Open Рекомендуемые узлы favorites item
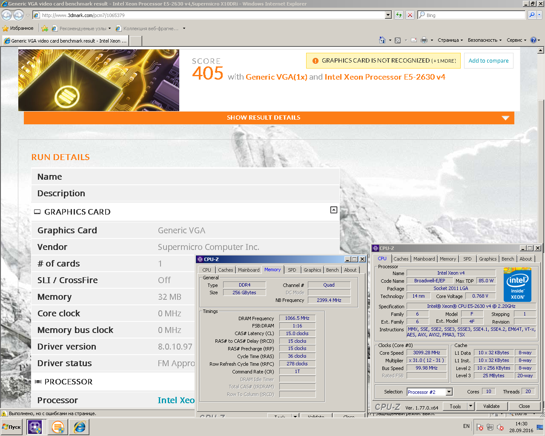Viewport: 545px width, 436px height. coord(80,29)
